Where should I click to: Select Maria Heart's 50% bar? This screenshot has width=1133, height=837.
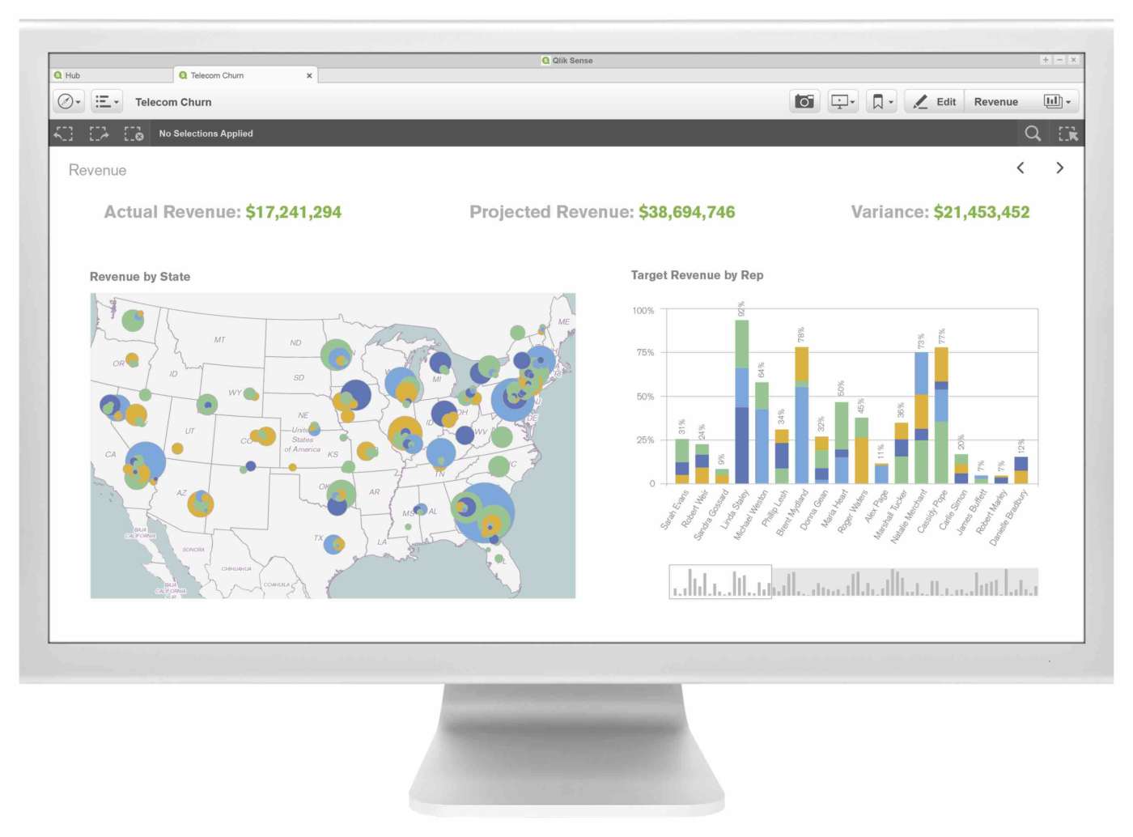click(842, 443)
